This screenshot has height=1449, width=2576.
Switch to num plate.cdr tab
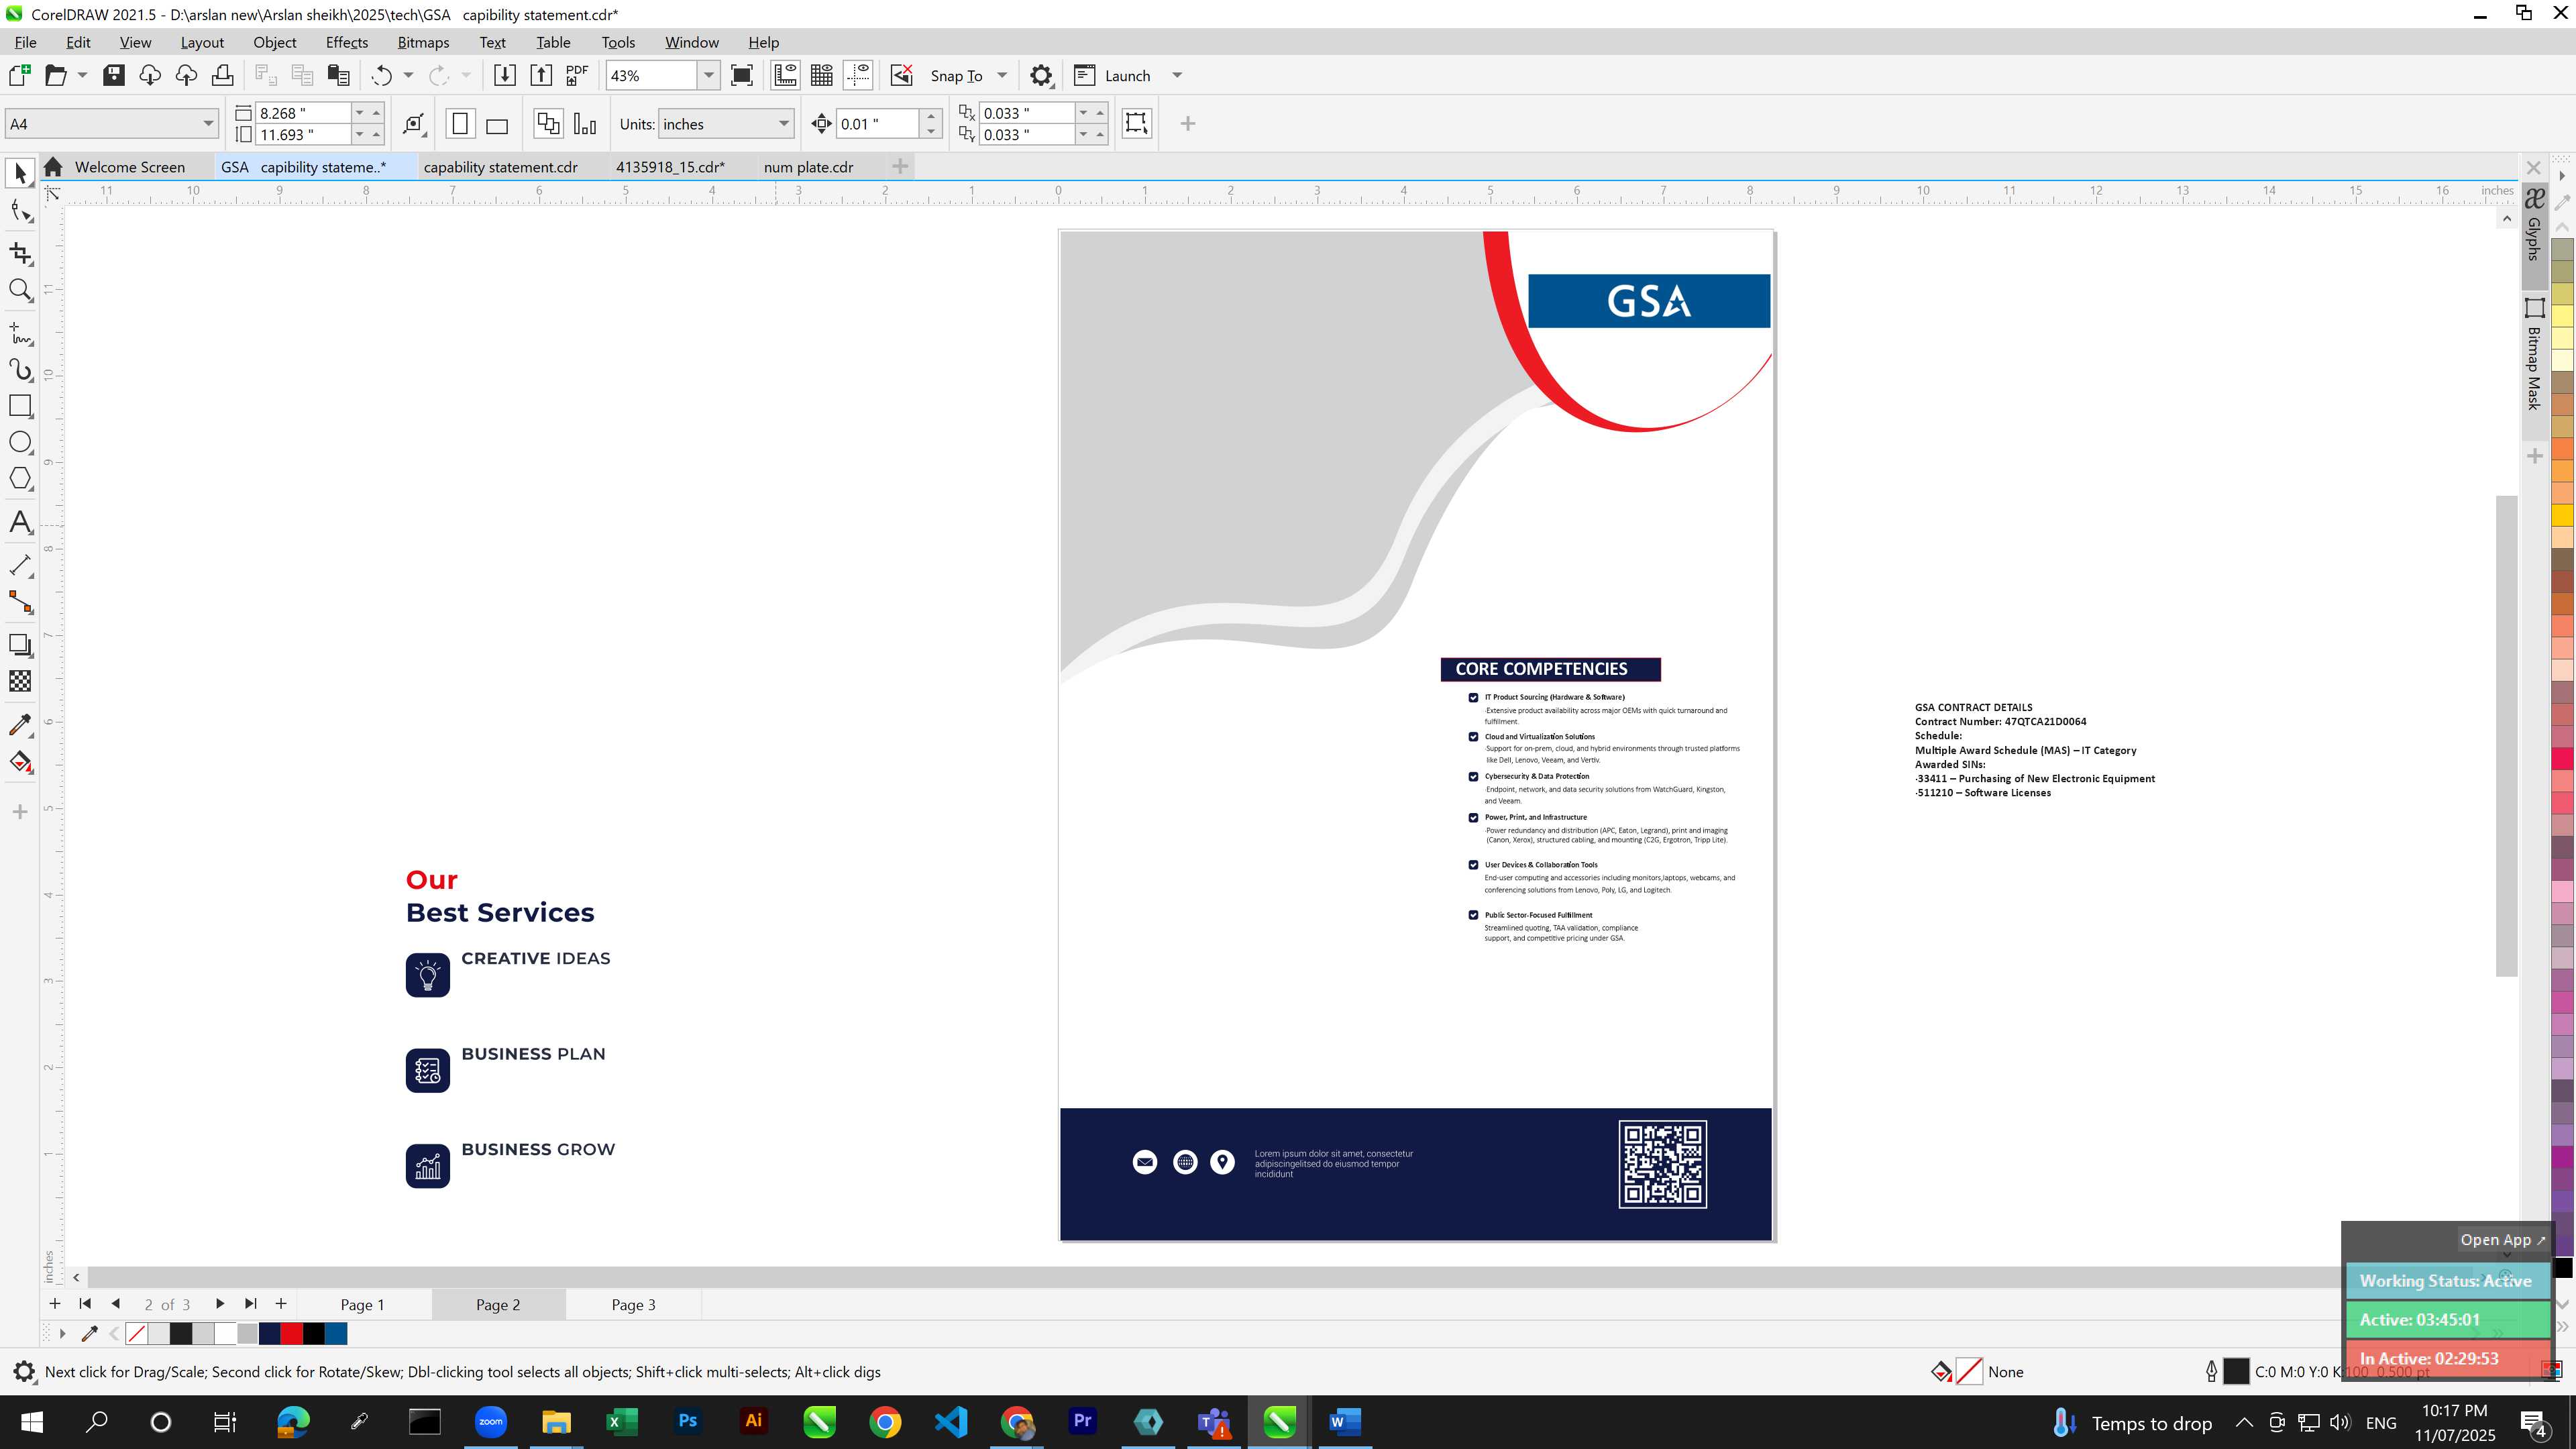tap(808, 167)
